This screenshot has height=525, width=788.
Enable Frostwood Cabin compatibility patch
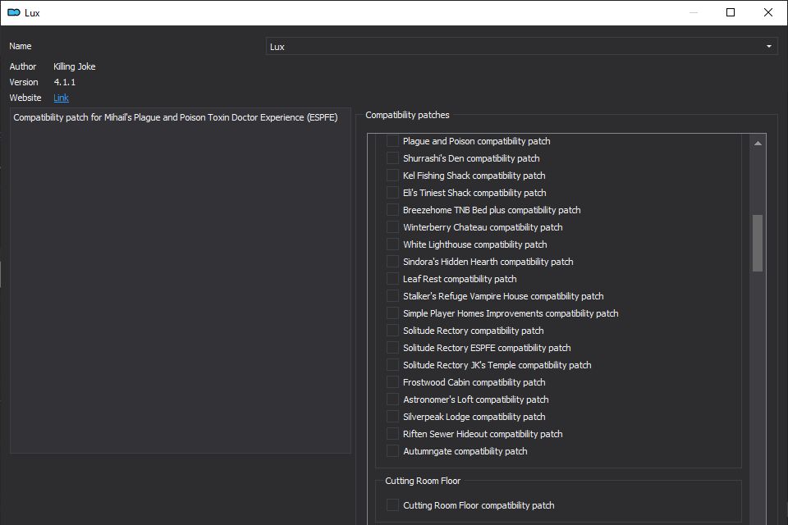392,382
